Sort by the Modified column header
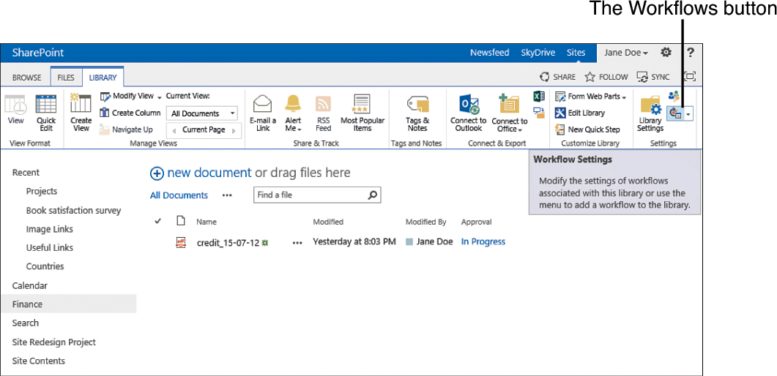 [328, 222]
